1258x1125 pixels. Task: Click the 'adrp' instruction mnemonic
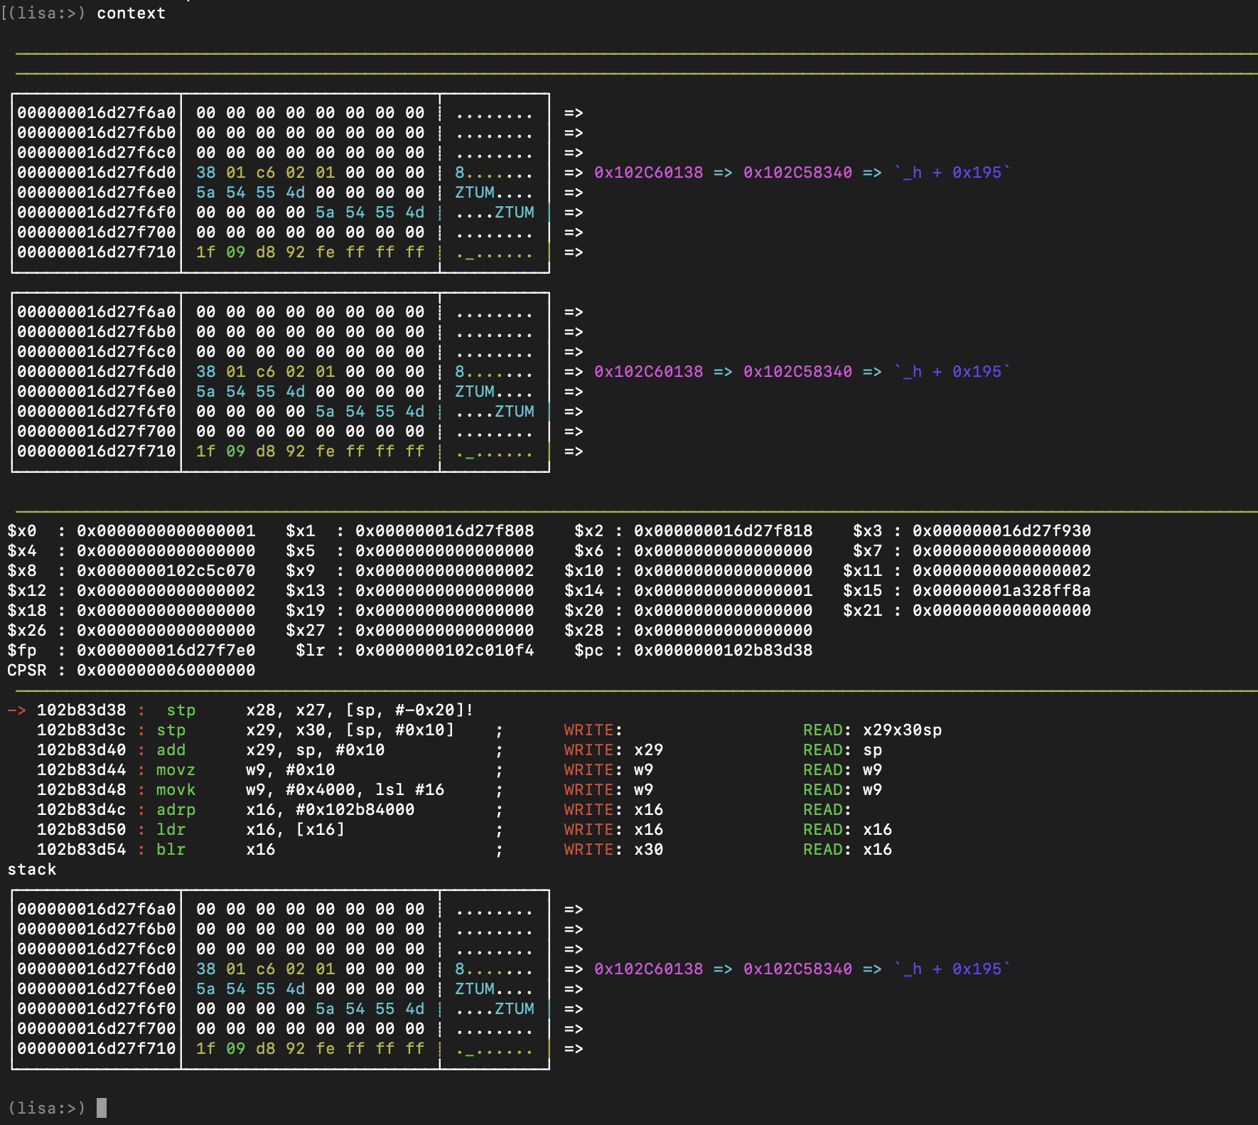176,810
